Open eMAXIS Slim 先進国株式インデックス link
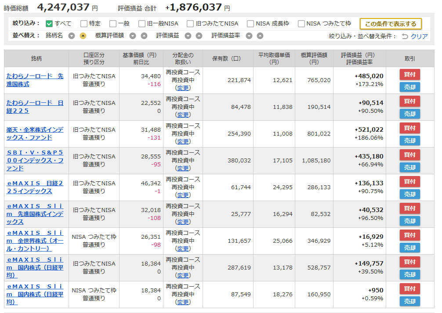The height and width of the screenshot is (313, 442). pyautogui.click(x=35, y=214)
